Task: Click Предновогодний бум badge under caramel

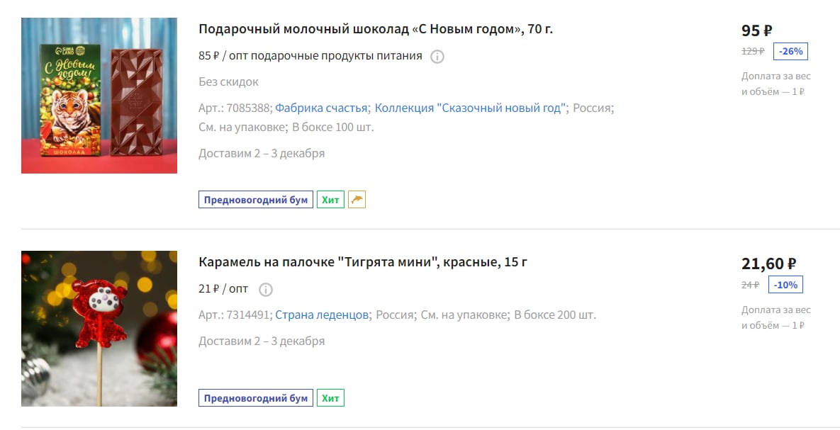Action: [x=255, y=398]
